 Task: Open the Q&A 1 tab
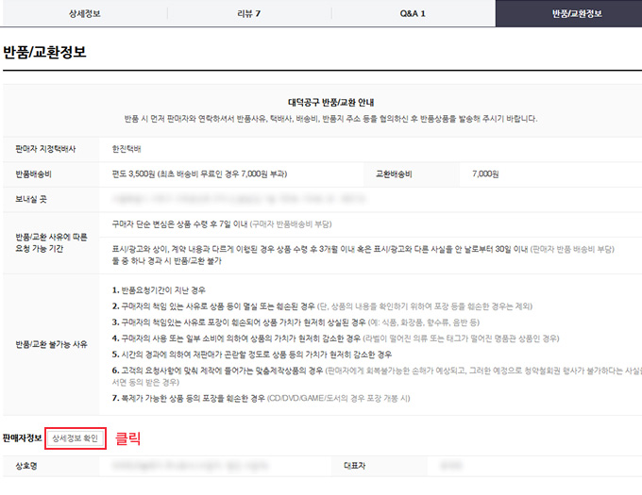(413, 13)
